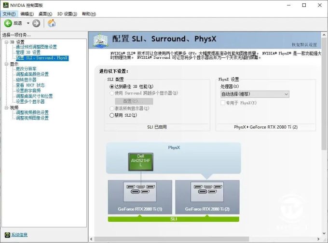Click the horizontal scrollbar left arrow
The height and width of the screenshot is (243, 328).
tap(91, 239)
